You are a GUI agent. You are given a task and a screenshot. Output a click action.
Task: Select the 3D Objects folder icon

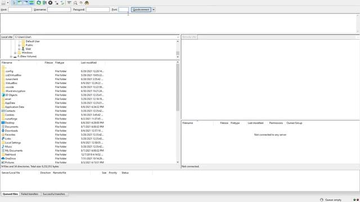[x=3, y=95]
